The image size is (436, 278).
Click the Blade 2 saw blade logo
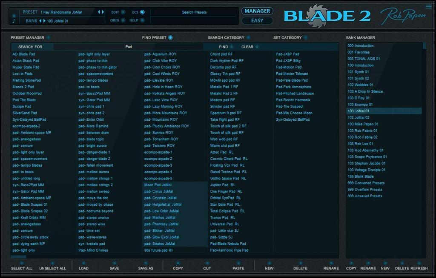coord(316,16)
